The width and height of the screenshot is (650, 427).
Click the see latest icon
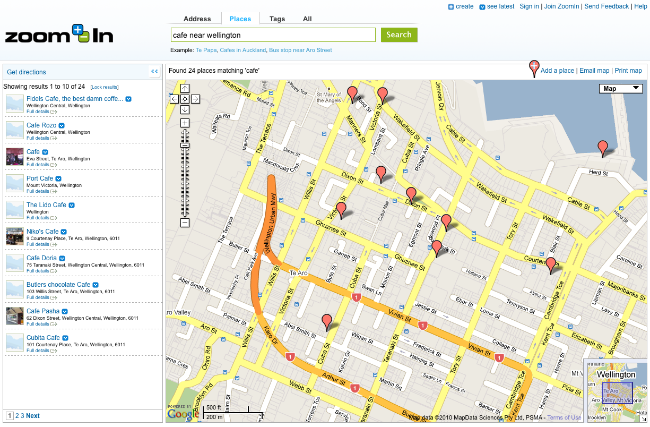pos(482,7)
